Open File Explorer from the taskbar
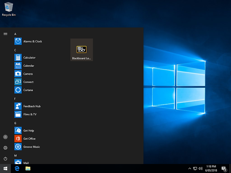This screenshot has height=173, width=231. point(28,169)
